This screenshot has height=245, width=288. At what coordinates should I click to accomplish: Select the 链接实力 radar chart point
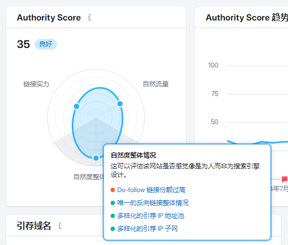coord(77,106)
